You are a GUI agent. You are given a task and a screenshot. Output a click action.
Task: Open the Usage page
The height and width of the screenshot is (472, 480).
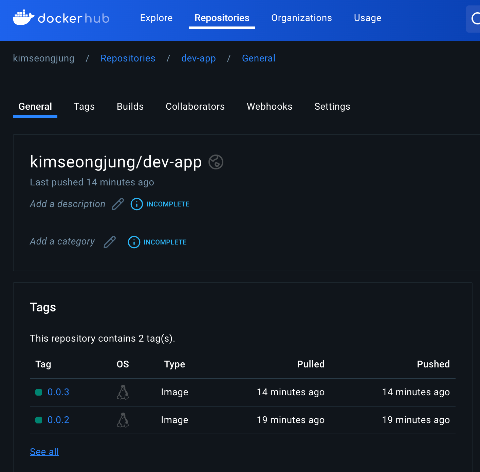click(368, 18)
